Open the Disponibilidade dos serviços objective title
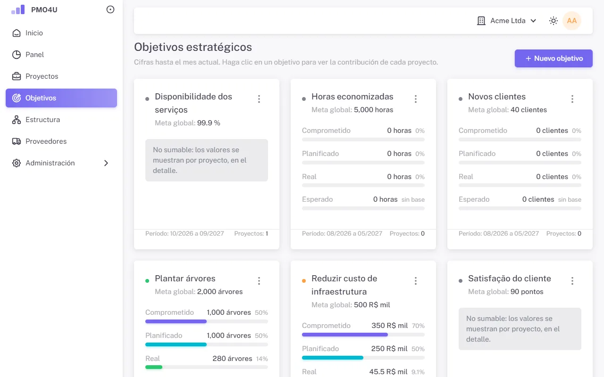 193,103
